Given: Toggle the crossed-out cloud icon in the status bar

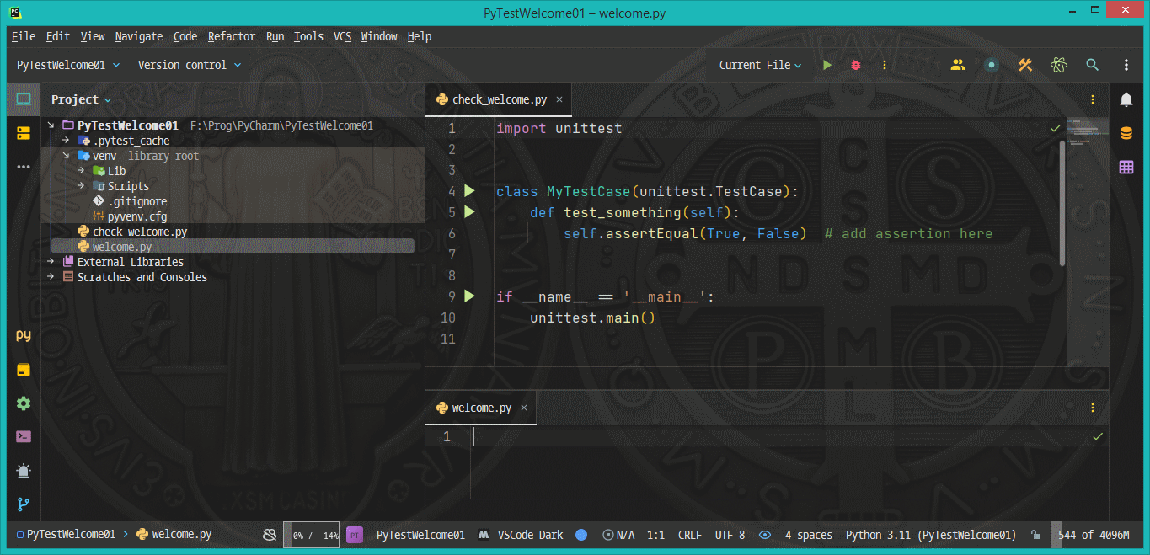Looking at the screenshot, I should [x=270, y=535].
